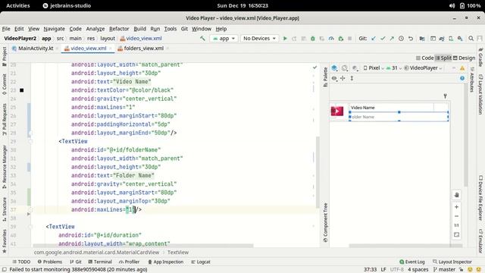Open the Event Log

point(412,262)
